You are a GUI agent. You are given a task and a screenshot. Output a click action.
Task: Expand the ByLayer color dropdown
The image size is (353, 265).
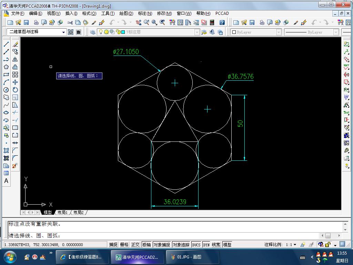279,32
